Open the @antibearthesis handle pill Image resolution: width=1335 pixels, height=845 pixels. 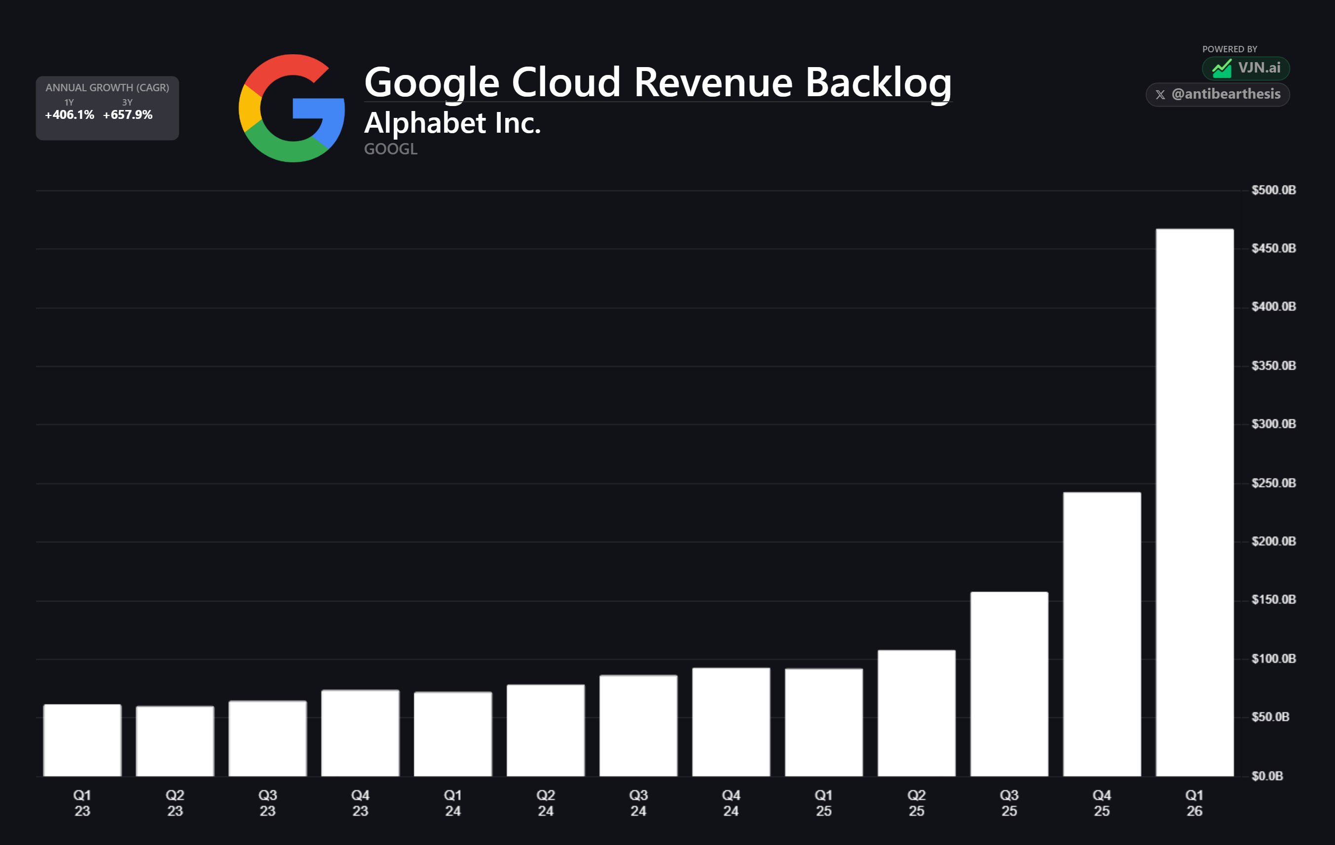1218,94
